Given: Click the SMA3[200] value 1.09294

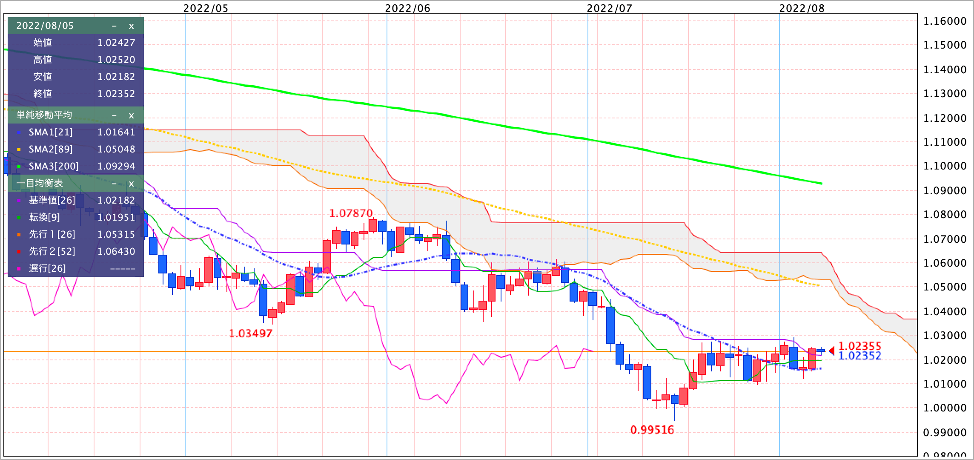Looking at the screenshot, I should coord(116,166).
